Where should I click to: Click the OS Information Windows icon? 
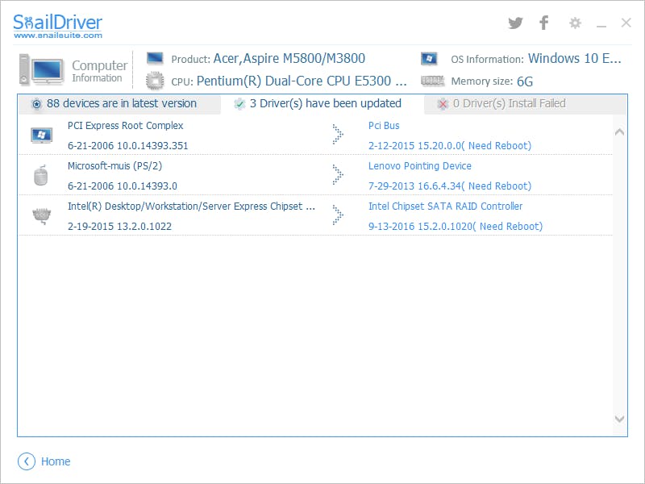(x=429, y=58)
